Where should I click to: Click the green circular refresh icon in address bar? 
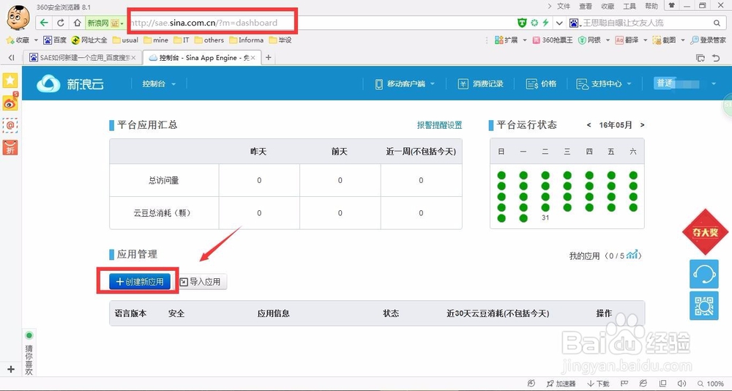[x=534, y=23]
